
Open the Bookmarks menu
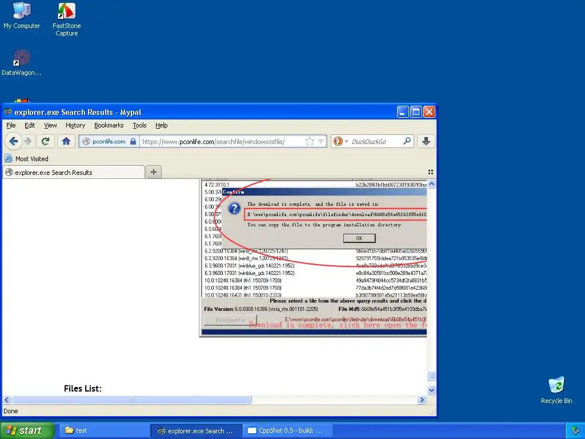pos(109,125)
